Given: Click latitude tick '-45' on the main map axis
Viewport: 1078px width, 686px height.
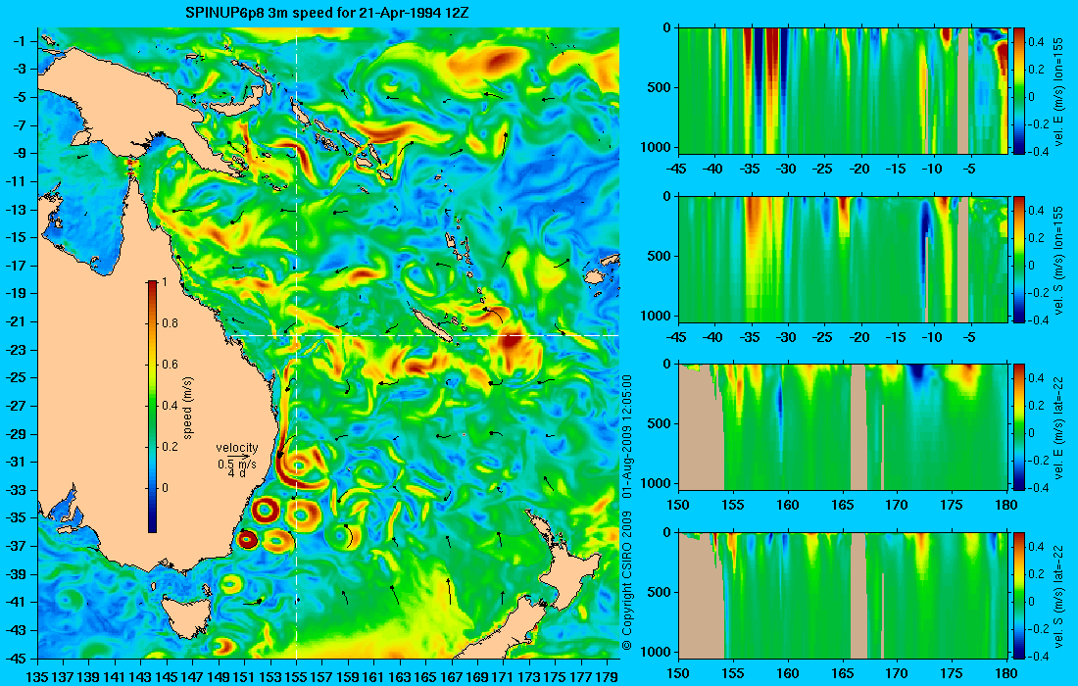Looking at the screenshot, I should (x=18, y=659).
